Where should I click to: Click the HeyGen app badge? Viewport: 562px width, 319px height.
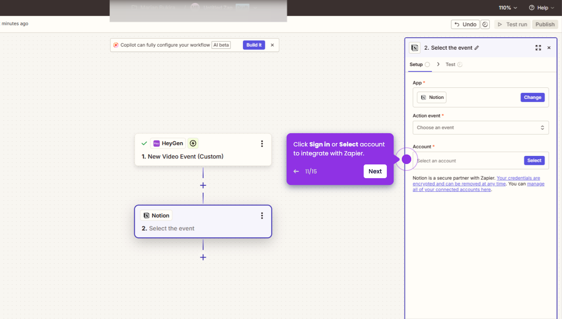tap(168, 143)
